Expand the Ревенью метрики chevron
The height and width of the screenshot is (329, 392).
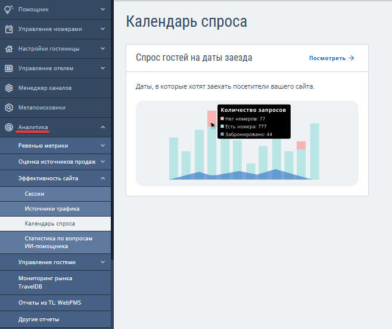pyautogui.click(x=102, y=145)
